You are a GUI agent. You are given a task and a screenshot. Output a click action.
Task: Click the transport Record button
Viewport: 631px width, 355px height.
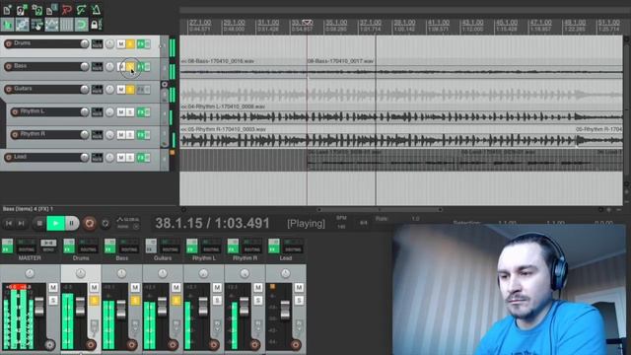90,224
